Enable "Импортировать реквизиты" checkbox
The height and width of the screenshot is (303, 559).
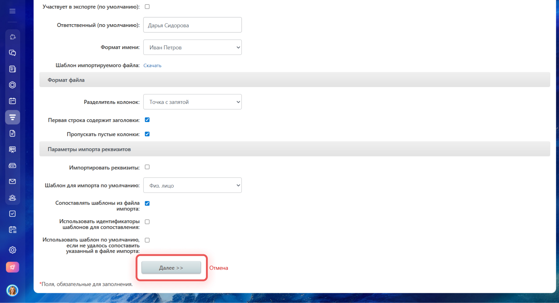pyautogui.click(x=147, y=167)
